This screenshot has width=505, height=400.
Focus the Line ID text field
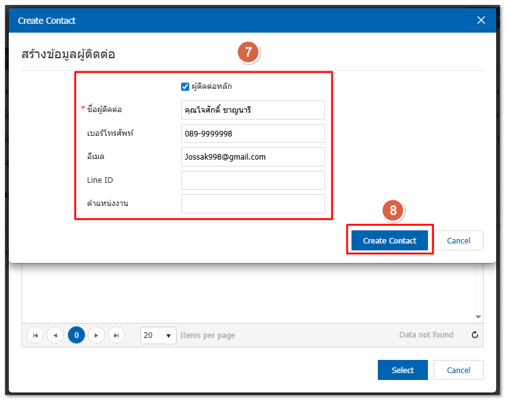(x=252, y=180)
